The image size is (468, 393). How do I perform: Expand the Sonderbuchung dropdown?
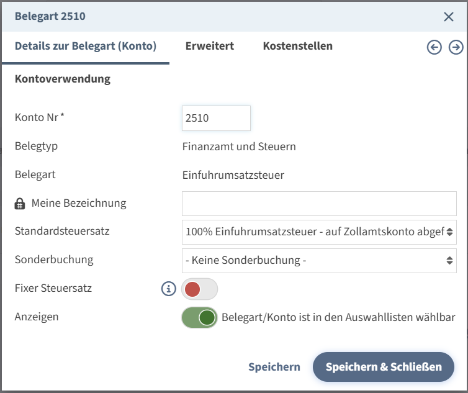[319, 260]
